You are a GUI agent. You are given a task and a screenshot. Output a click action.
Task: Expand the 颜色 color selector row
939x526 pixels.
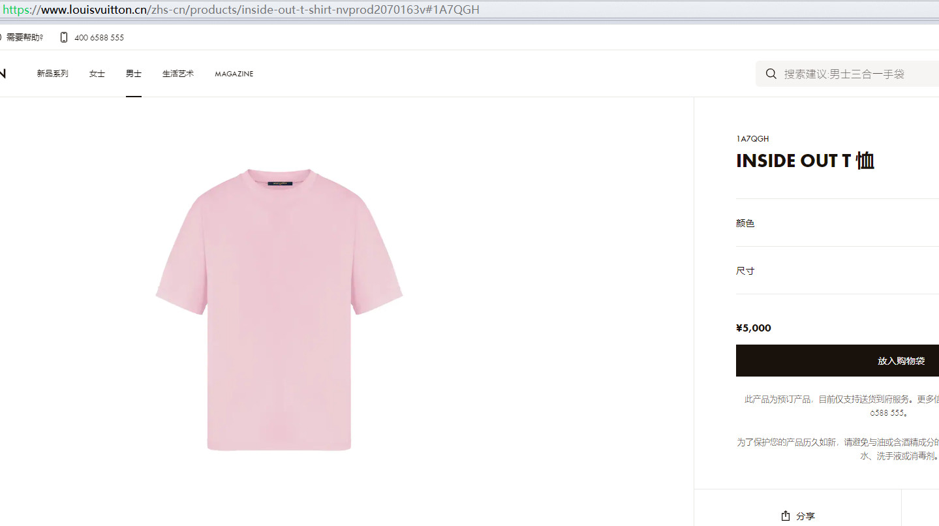coord(837,223)
